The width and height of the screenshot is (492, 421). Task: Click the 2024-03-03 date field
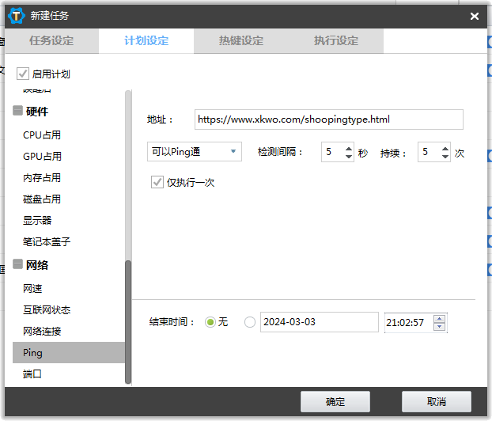(320, 322)
